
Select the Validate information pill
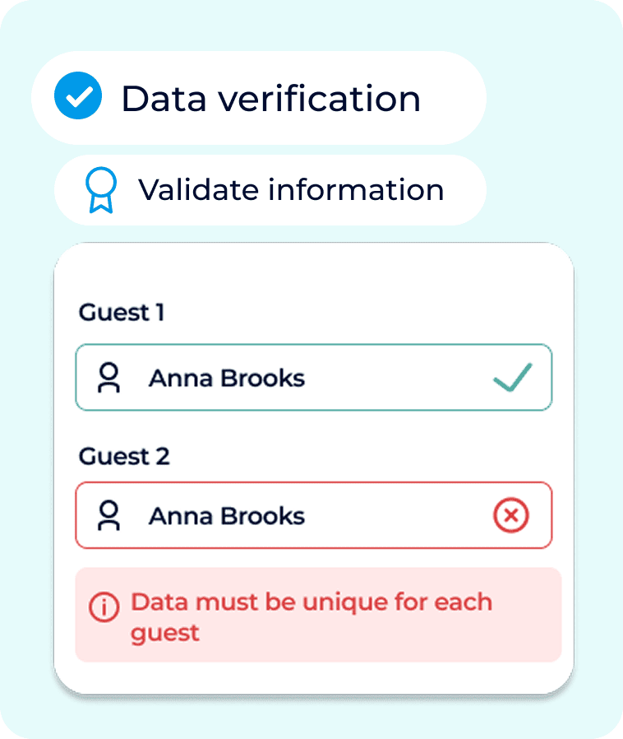pos(270,190)
